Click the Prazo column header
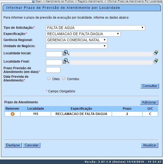 pos(127,109)
